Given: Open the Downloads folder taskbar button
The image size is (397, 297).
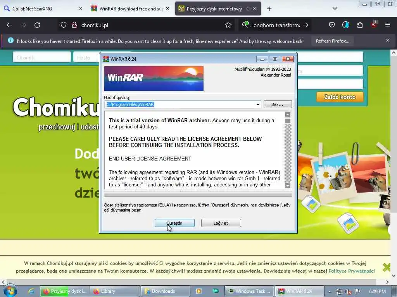Looking at the screenshot, I should pyautogui.click(x=165, y=291).
